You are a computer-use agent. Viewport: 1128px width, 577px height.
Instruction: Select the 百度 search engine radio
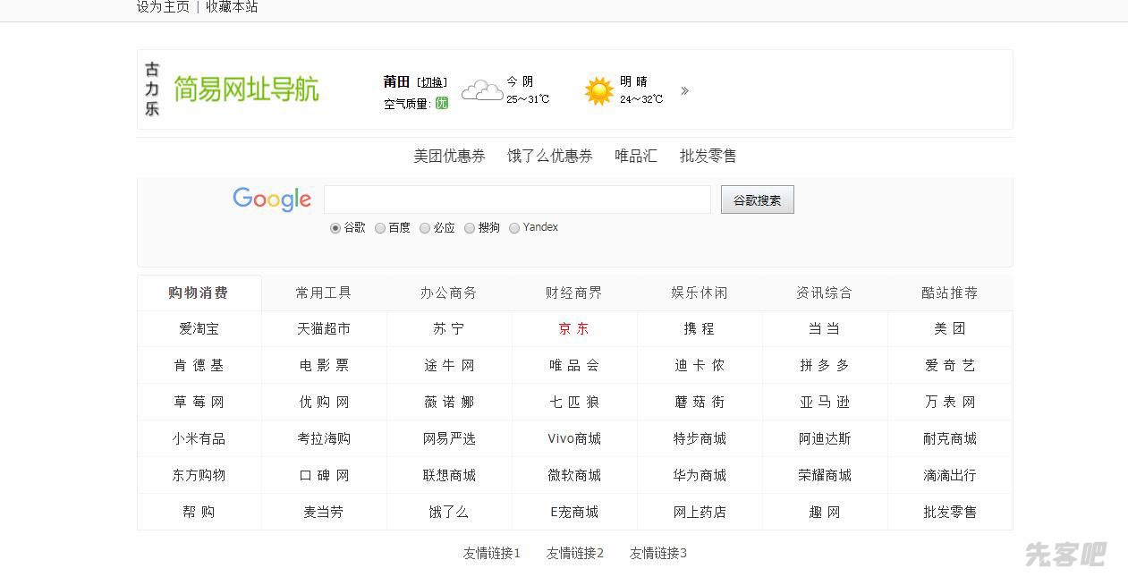380,228
